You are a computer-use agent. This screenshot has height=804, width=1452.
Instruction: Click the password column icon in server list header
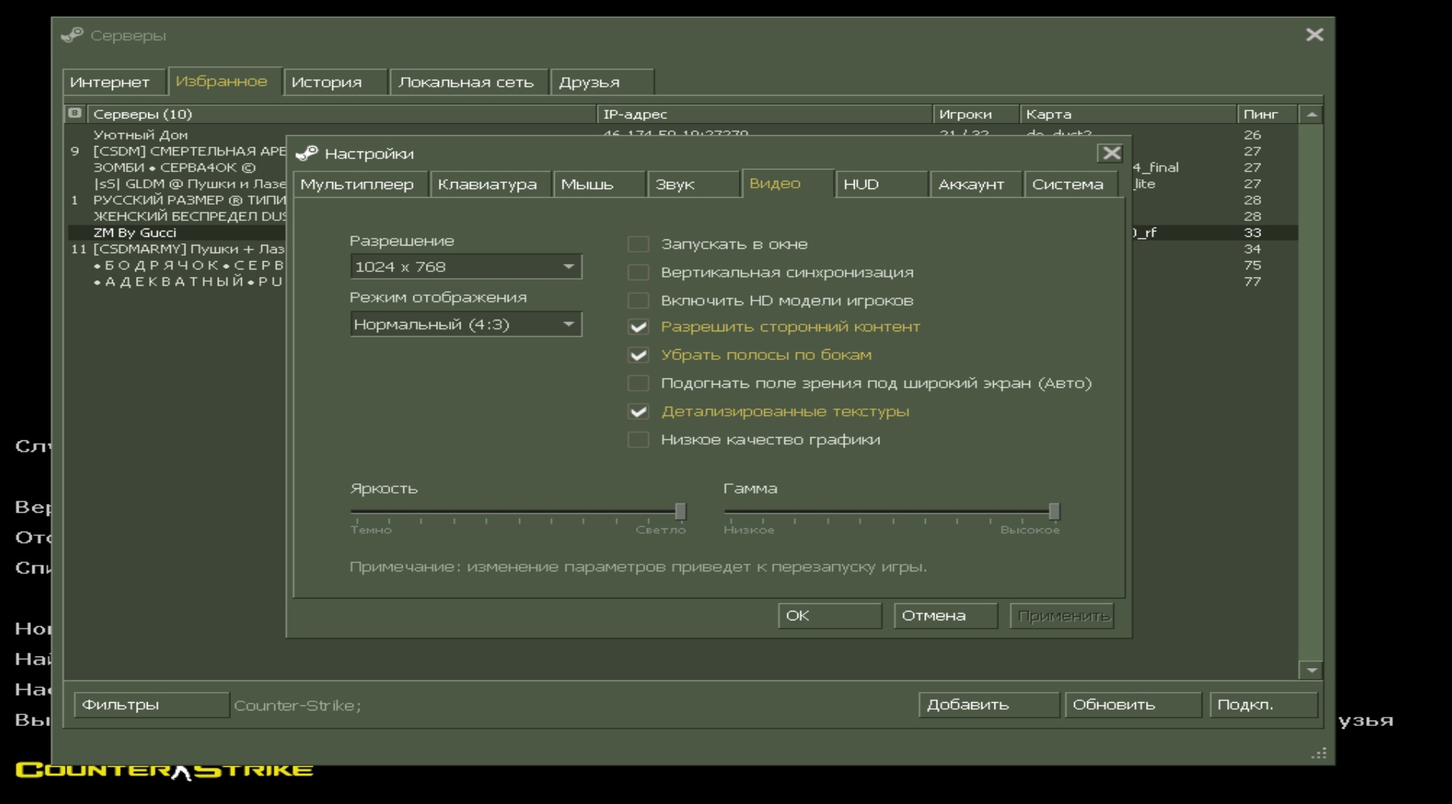pyautogui.click(x=75, y=114)
